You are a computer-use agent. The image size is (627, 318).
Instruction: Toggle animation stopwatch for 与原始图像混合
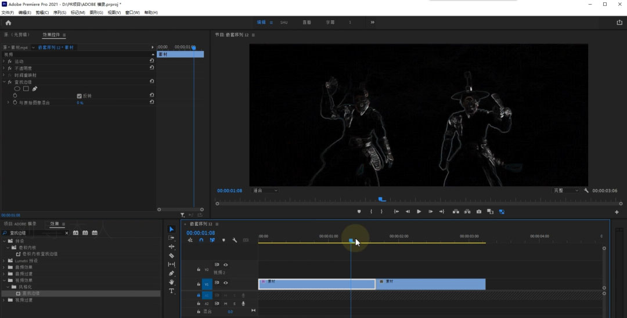pyautogui.click(x=15, y=103)
